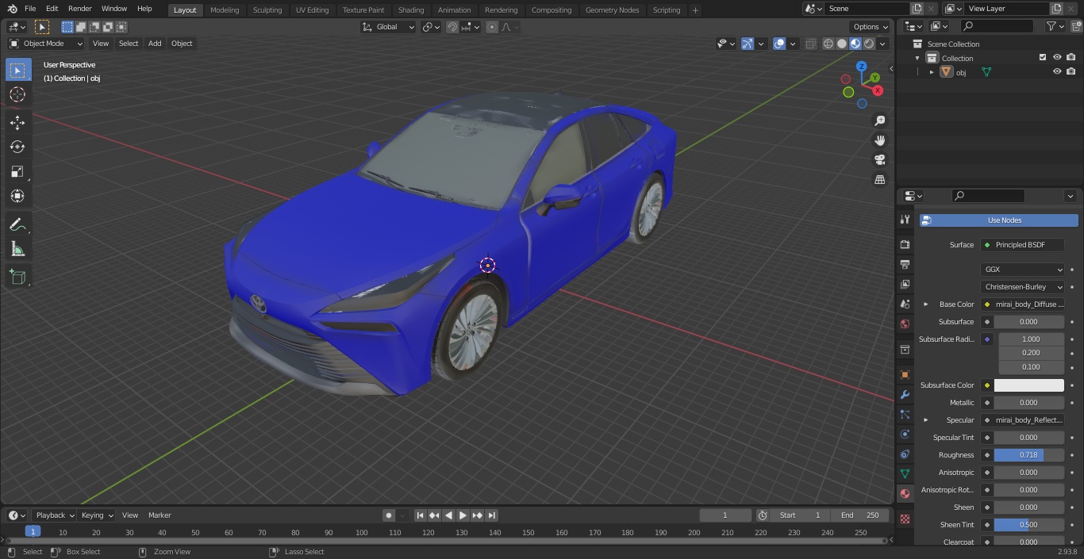
Task: Switch to the Modeling workspace tab
Action: click(x=225, y=10)
